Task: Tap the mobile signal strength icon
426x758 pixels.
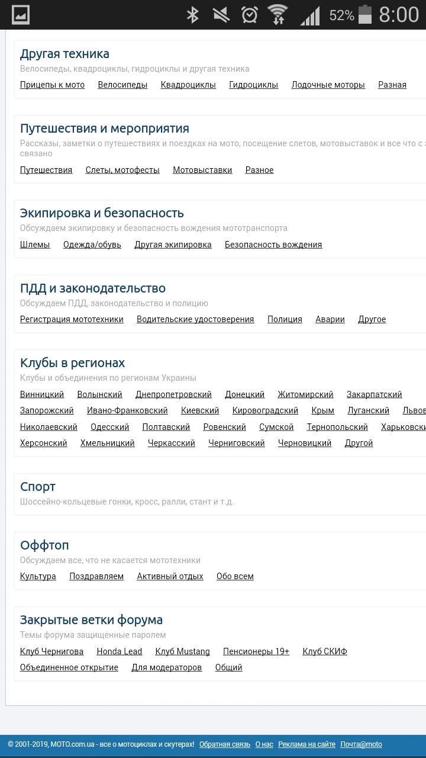Action: tap(310, 15)
